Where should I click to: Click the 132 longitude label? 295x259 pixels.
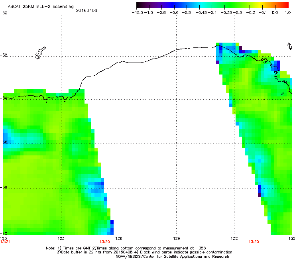click(234, 239)
